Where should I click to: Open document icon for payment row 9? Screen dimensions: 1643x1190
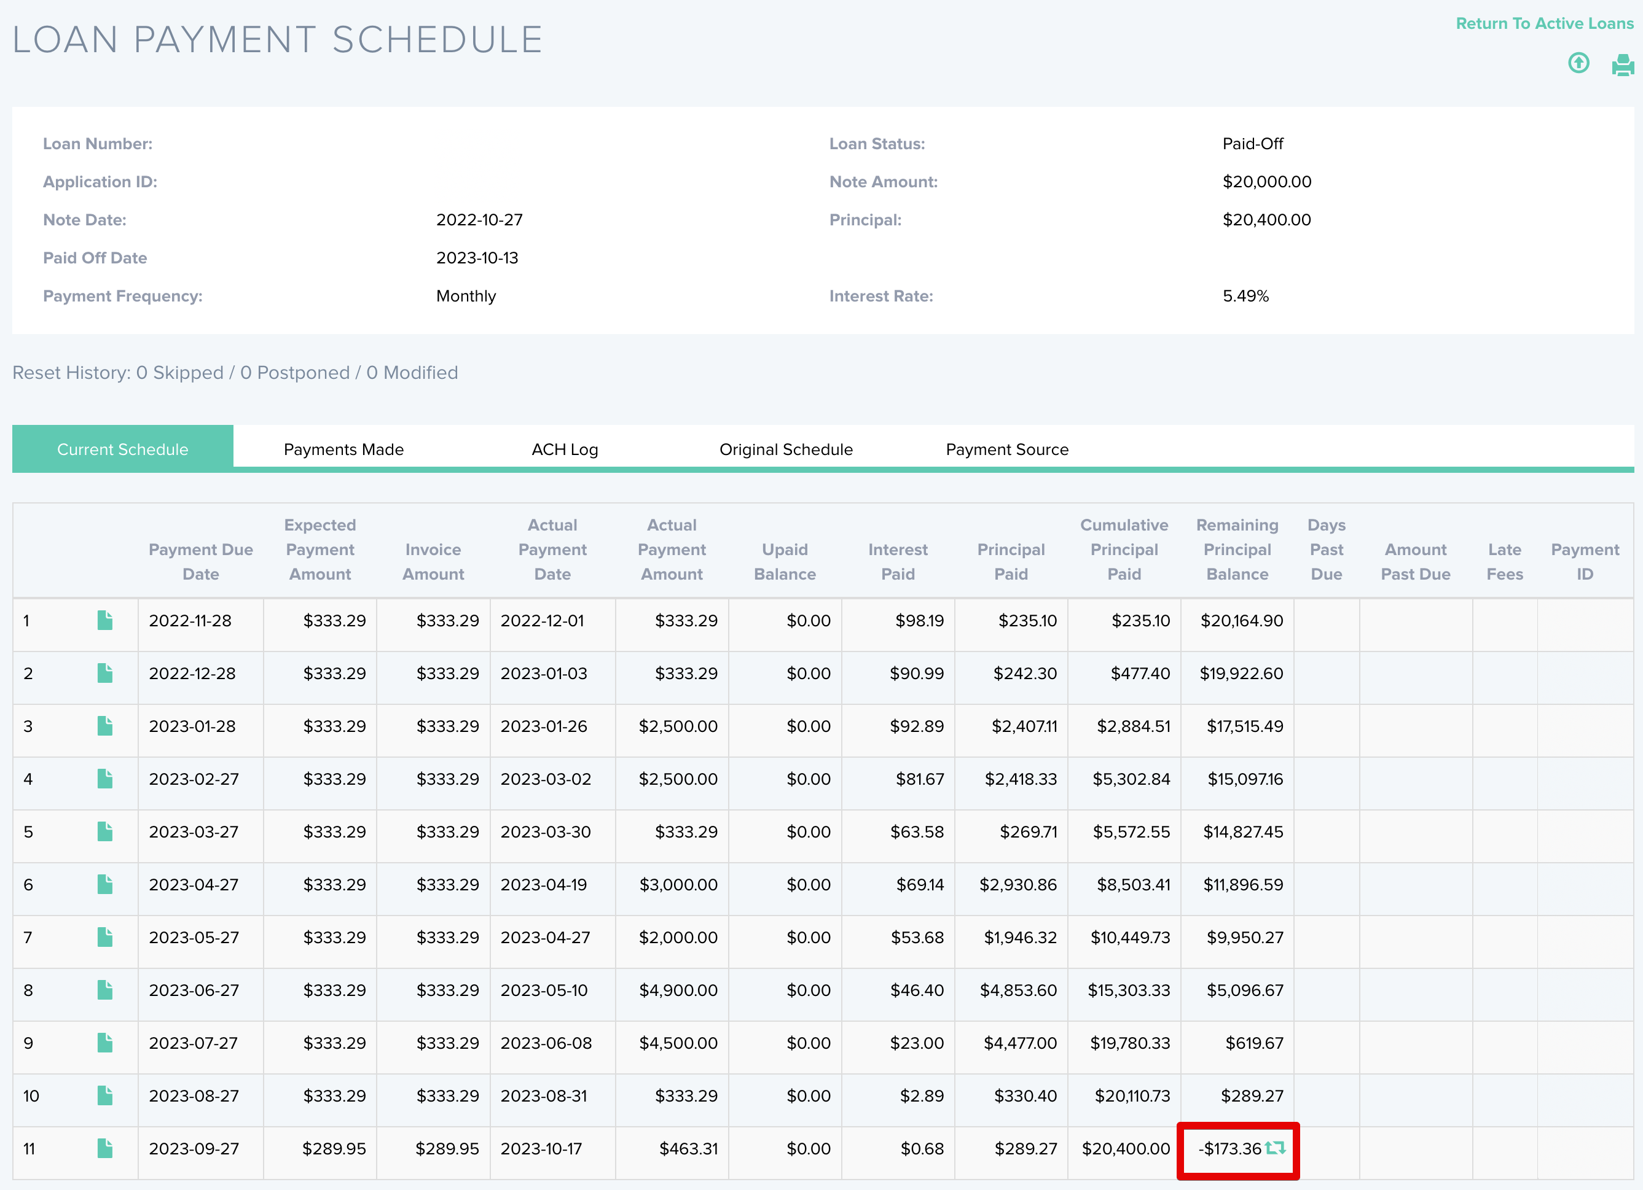105,1043
